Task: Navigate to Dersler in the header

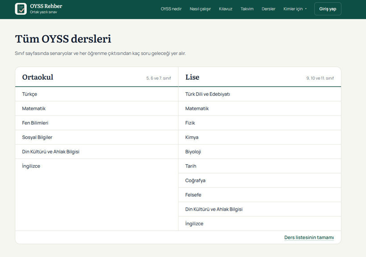Action: tap(268, 9)
